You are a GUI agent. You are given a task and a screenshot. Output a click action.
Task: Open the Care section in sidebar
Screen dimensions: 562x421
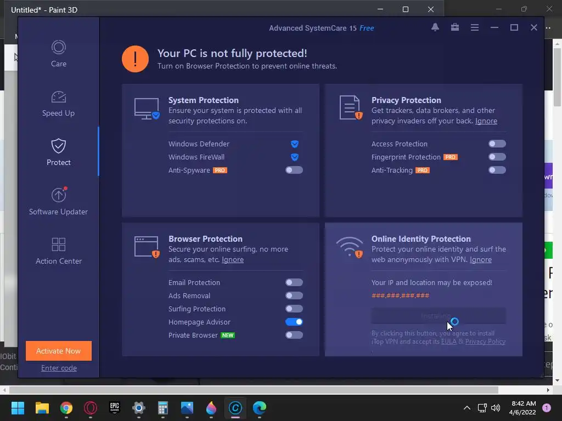(x=58, y=54)
